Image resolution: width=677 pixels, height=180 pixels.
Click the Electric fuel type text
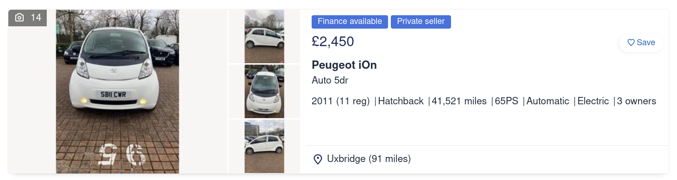pos(593,101)
